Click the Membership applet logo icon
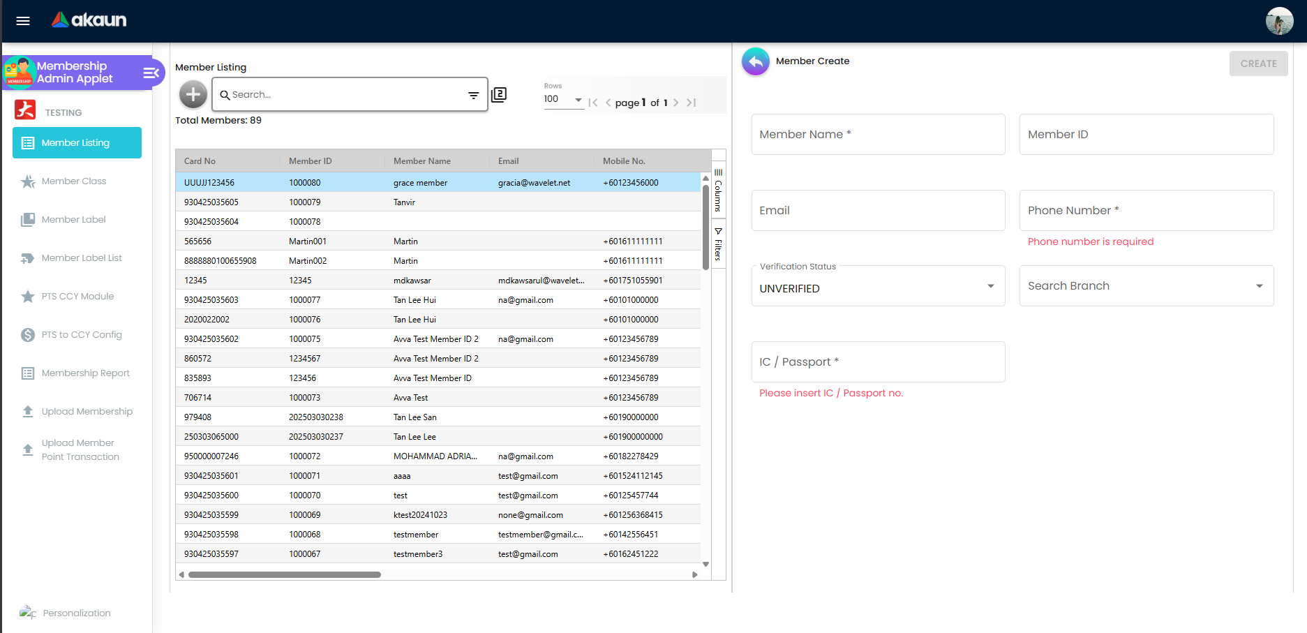 (20, 73)
